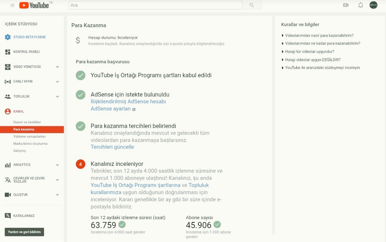Expand the Analytics section chevron
386x242 pixels.
click(57, 165)
